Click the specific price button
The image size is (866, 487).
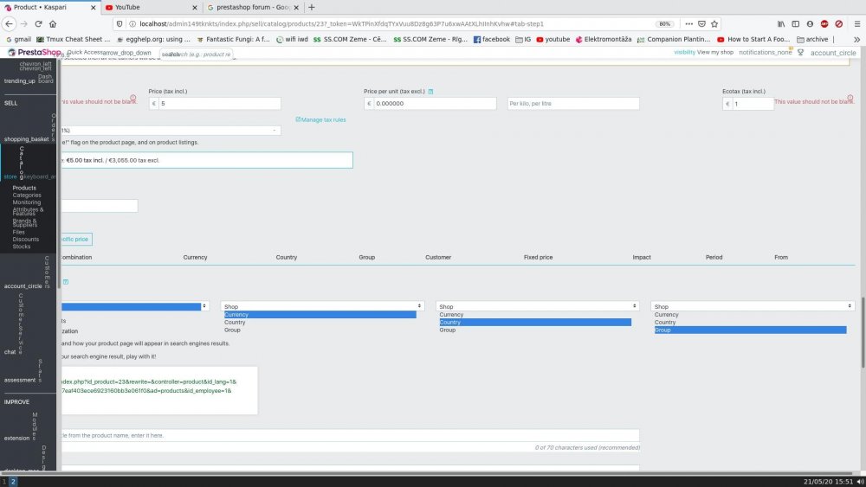pyautogui.click(x=75, y=240)
